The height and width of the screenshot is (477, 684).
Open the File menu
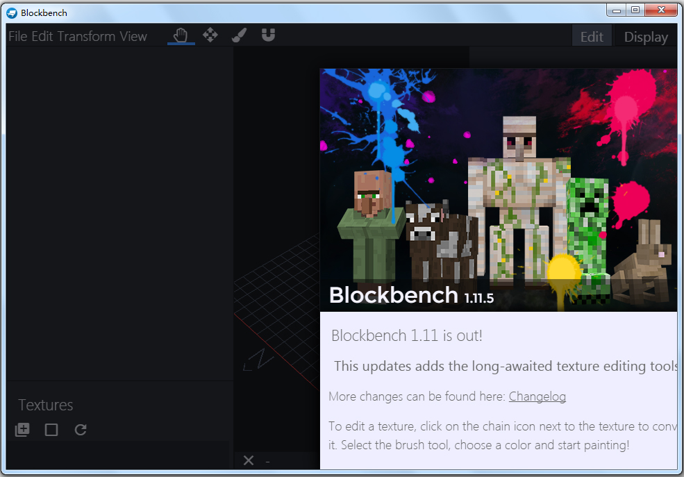[x=18, y=36]
